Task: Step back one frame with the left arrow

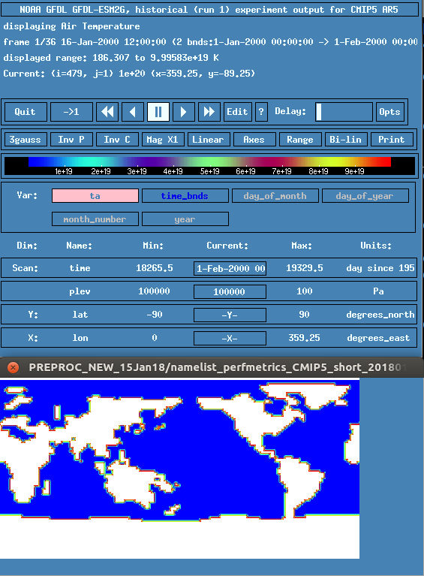Action: (133, 112)
